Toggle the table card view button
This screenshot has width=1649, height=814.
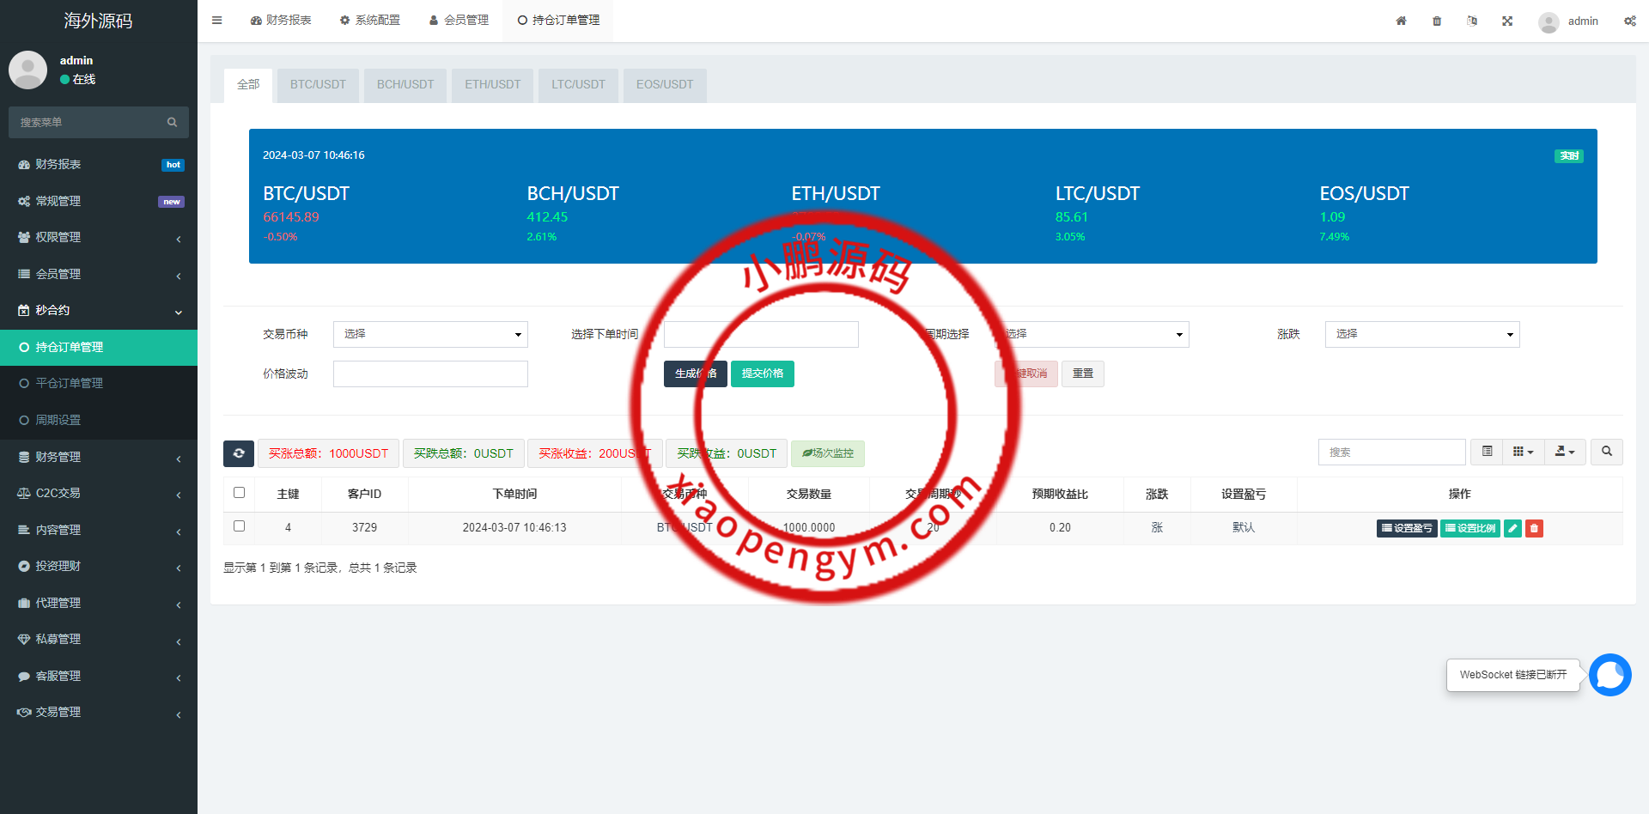(x=1487, y=452)
